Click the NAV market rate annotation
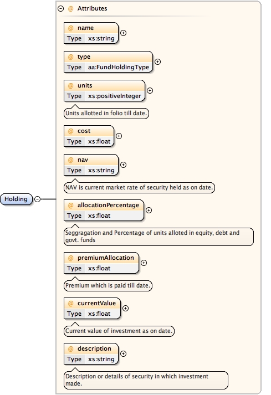 [139, 187]
